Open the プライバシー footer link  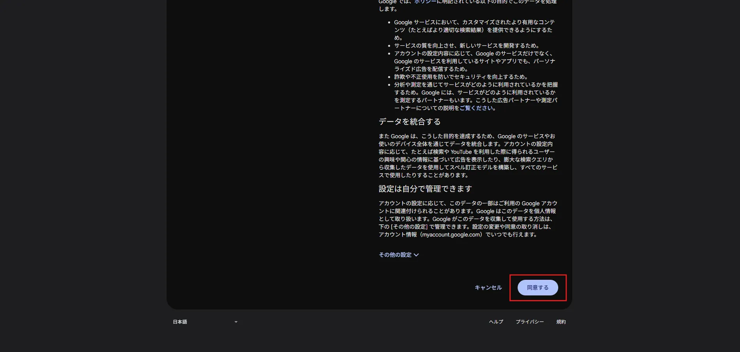[530, 322]
